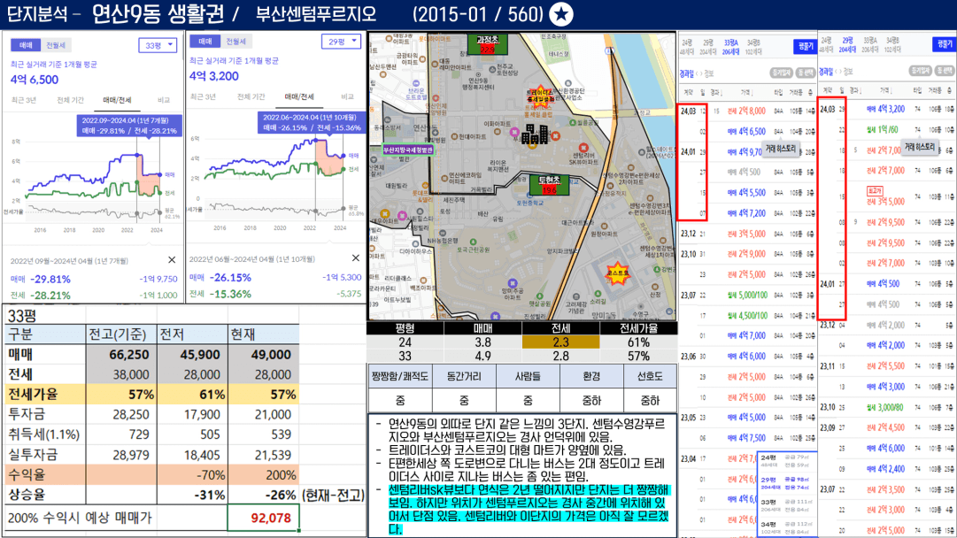Sort by 가격 column in 33평A list
Viewport: 957px width, 538px height.
click(x=746, y=93)
